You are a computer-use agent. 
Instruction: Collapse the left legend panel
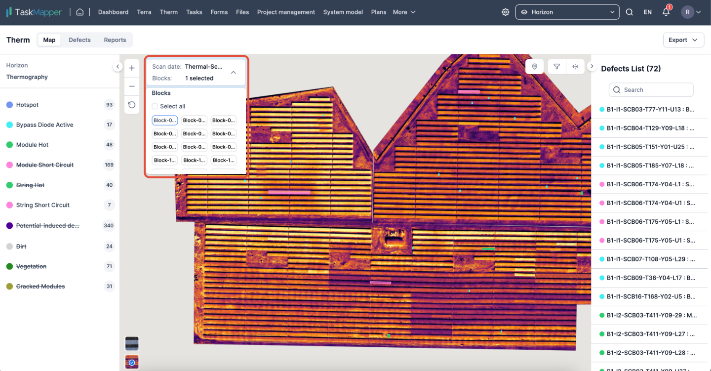(118, 67)
